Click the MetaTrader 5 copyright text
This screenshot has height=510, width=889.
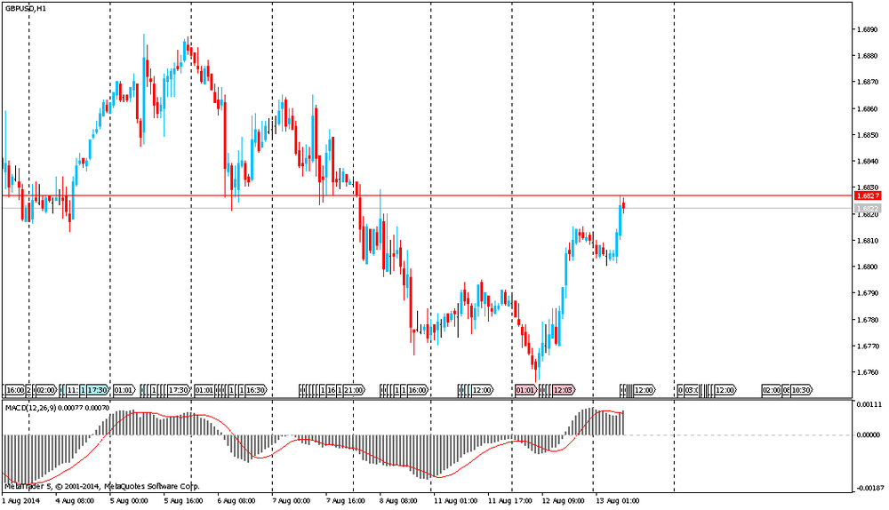click(102, 486)
